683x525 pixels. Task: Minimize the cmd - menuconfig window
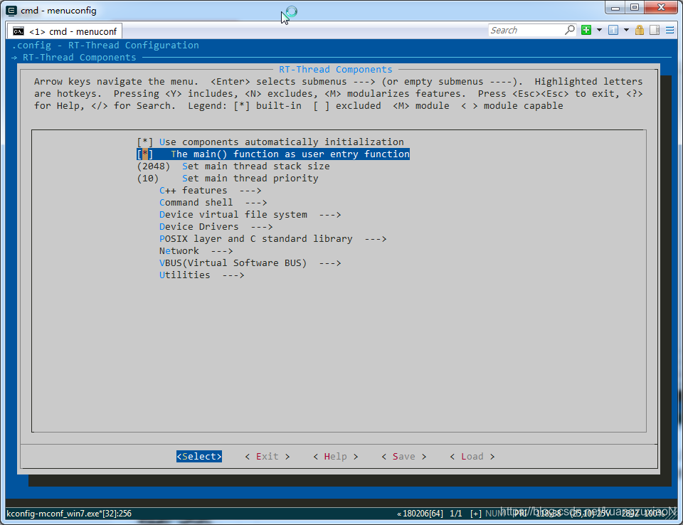(615, 7)
